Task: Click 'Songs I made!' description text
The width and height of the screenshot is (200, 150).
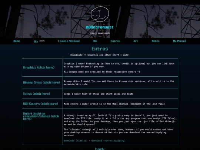Action: pos(99,94)
